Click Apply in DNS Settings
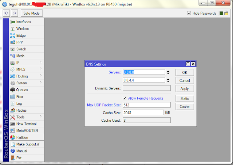The image size is (233, 165). [185, 89]
